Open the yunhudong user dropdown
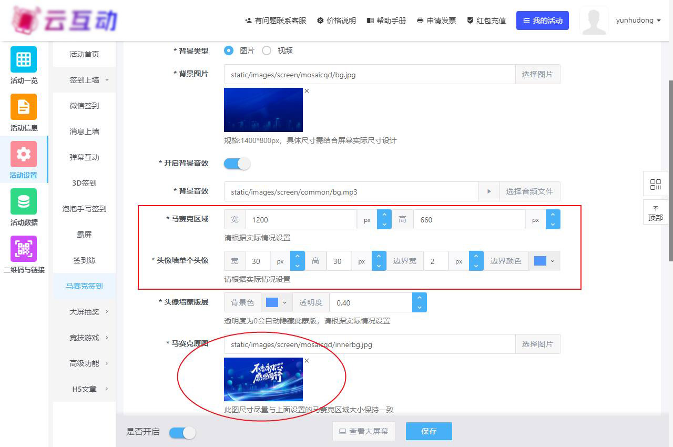The height and width of the screenshot is (447, 673). (x=638, y=21)
